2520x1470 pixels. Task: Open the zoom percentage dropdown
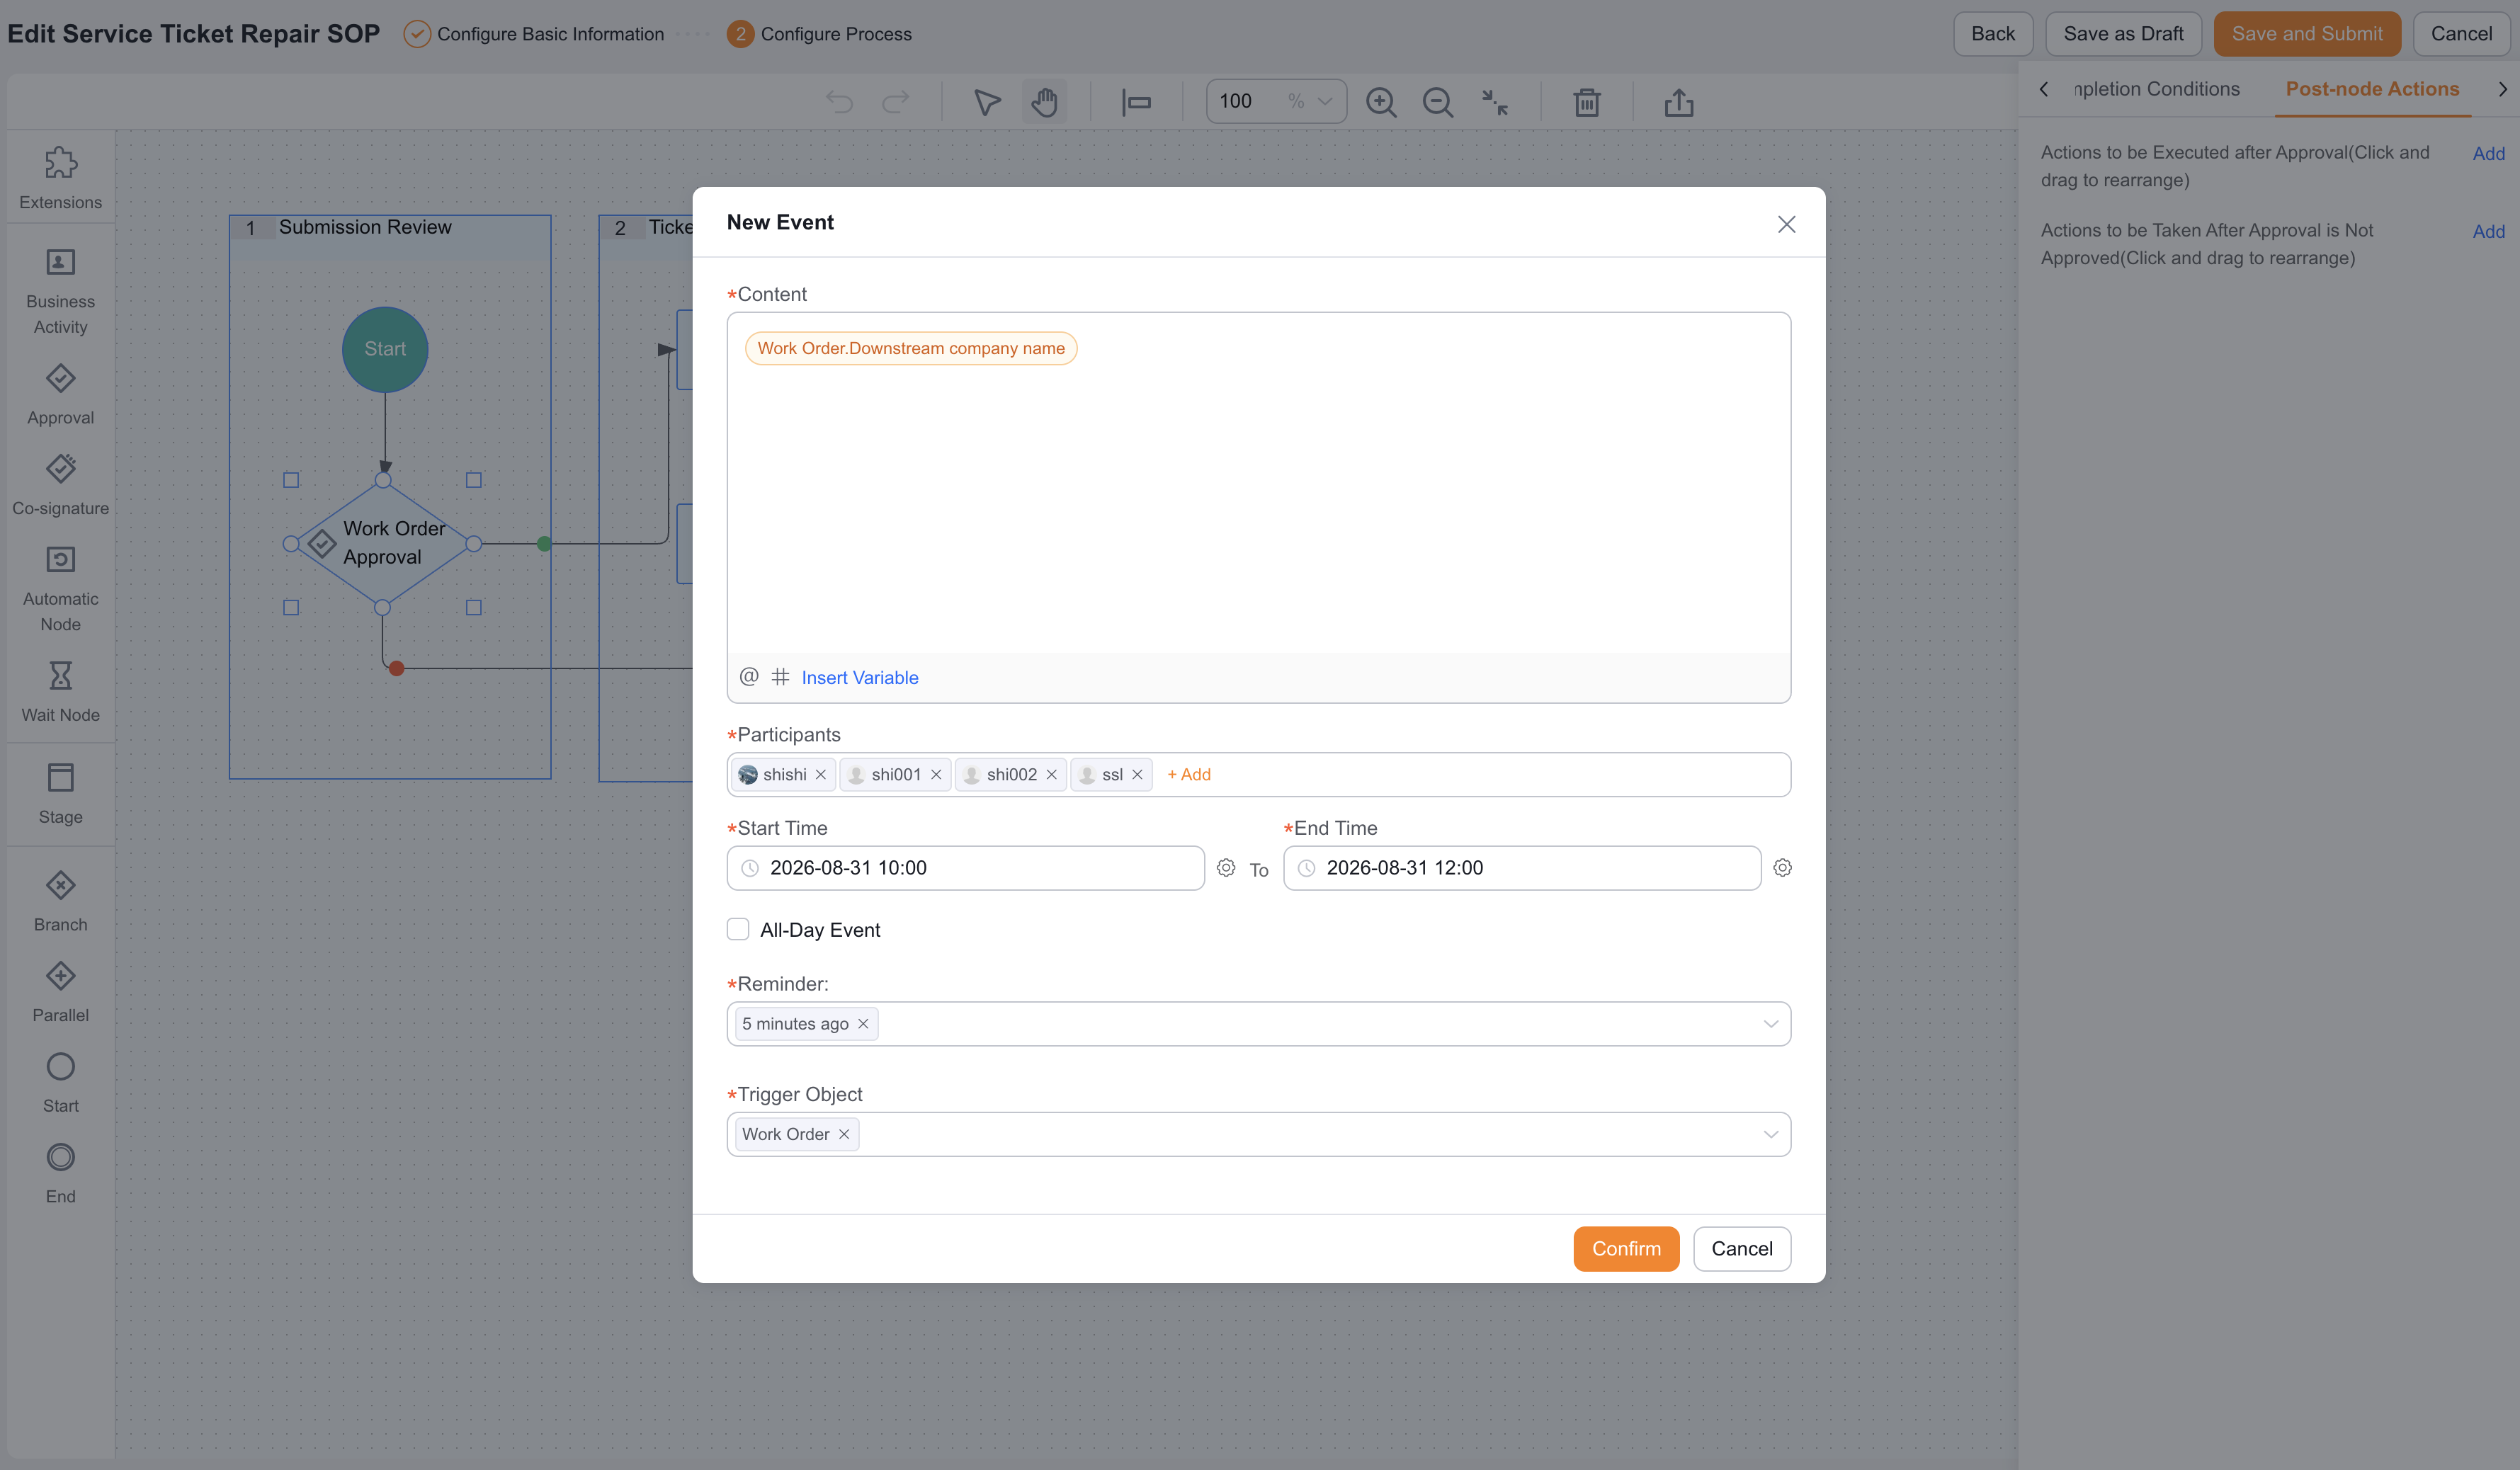click(1324, 102)
